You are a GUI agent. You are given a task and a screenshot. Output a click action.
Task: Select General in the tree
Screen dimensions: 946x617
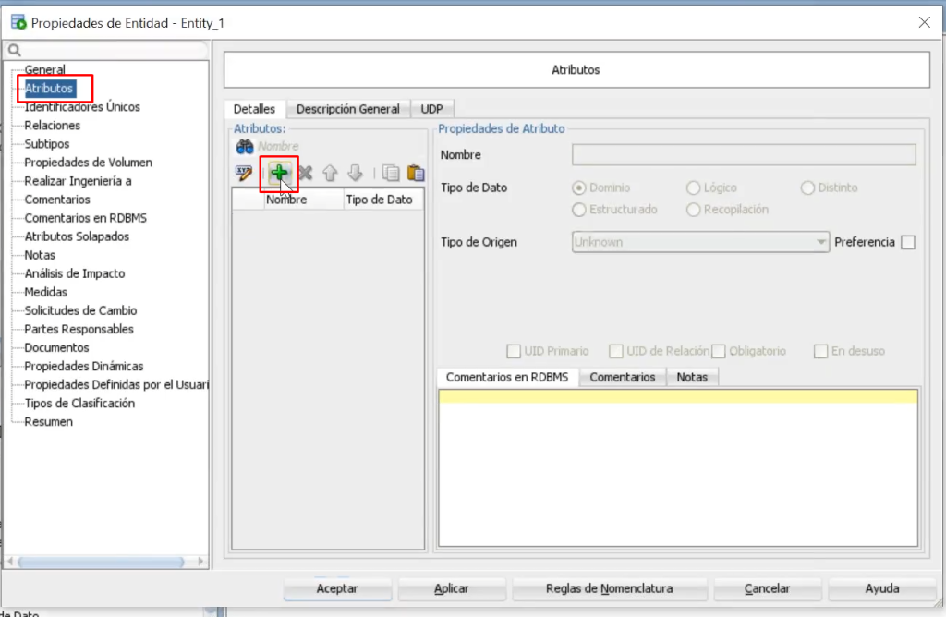44,70
